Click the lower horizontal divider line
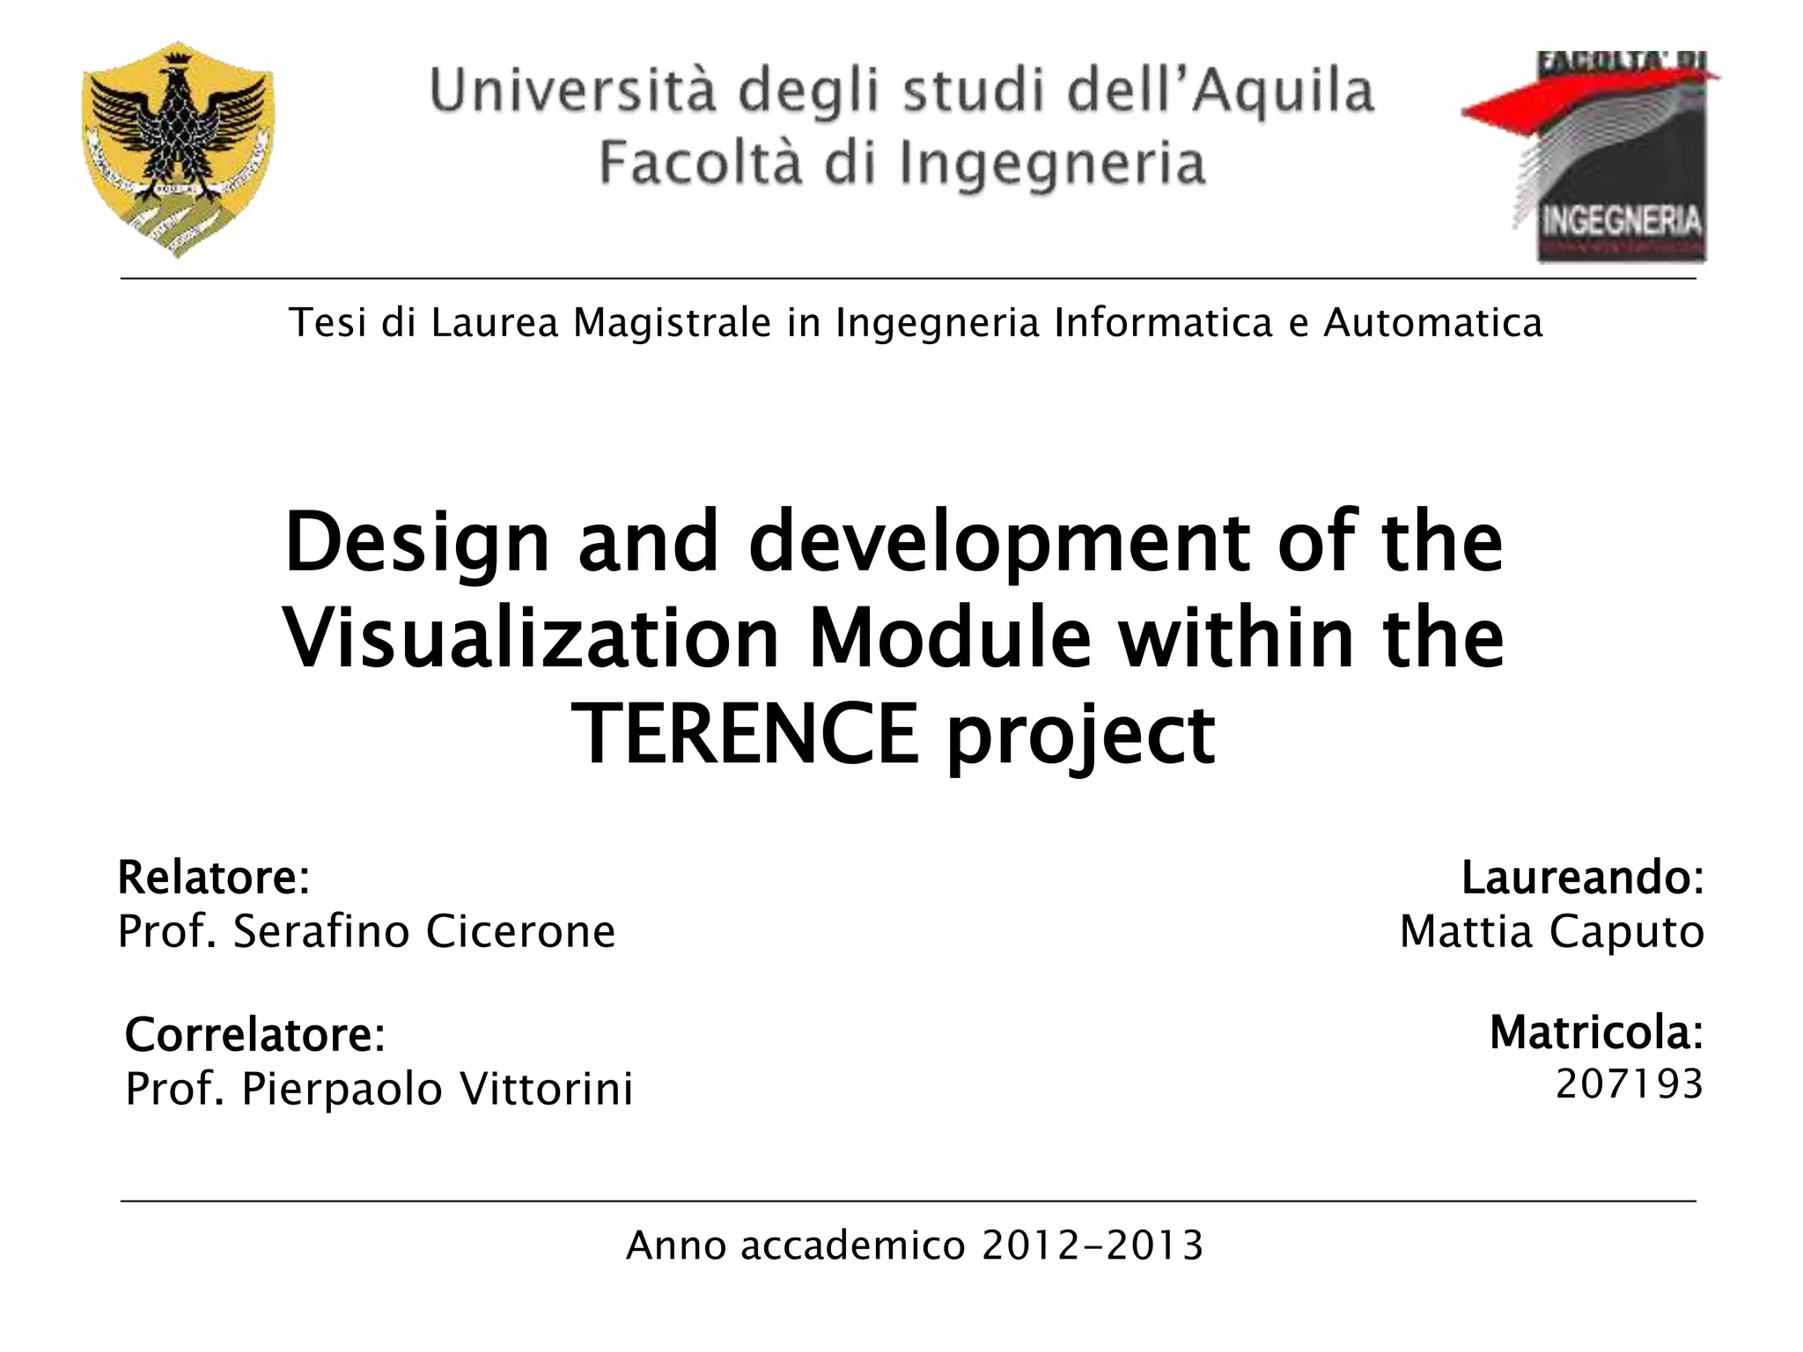The height and width of the screenshot is (1352, 1803). coord(907,1201)
